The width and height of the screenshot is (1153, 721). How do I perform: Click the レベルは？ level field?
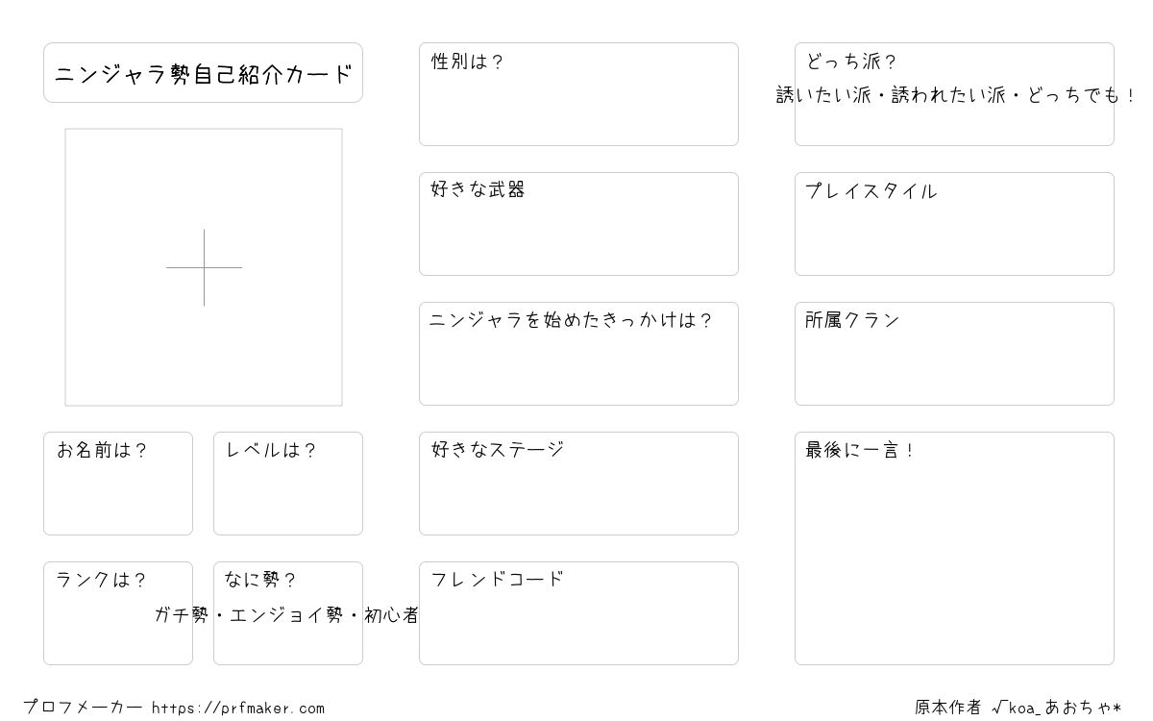(288, 484)
